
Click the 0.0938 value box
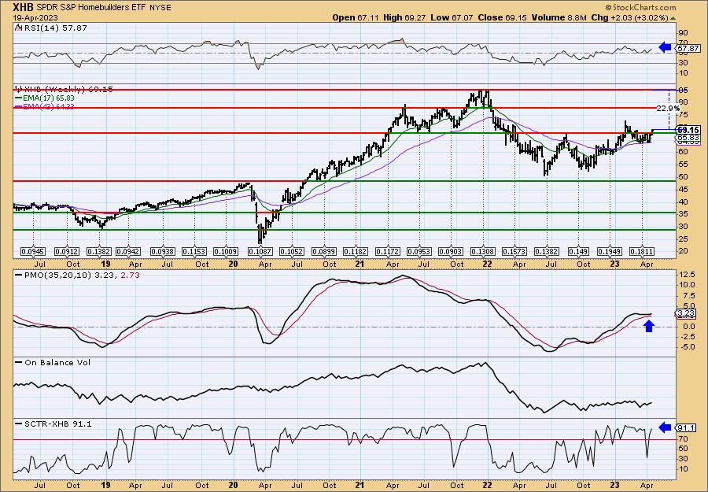(163, 251)
